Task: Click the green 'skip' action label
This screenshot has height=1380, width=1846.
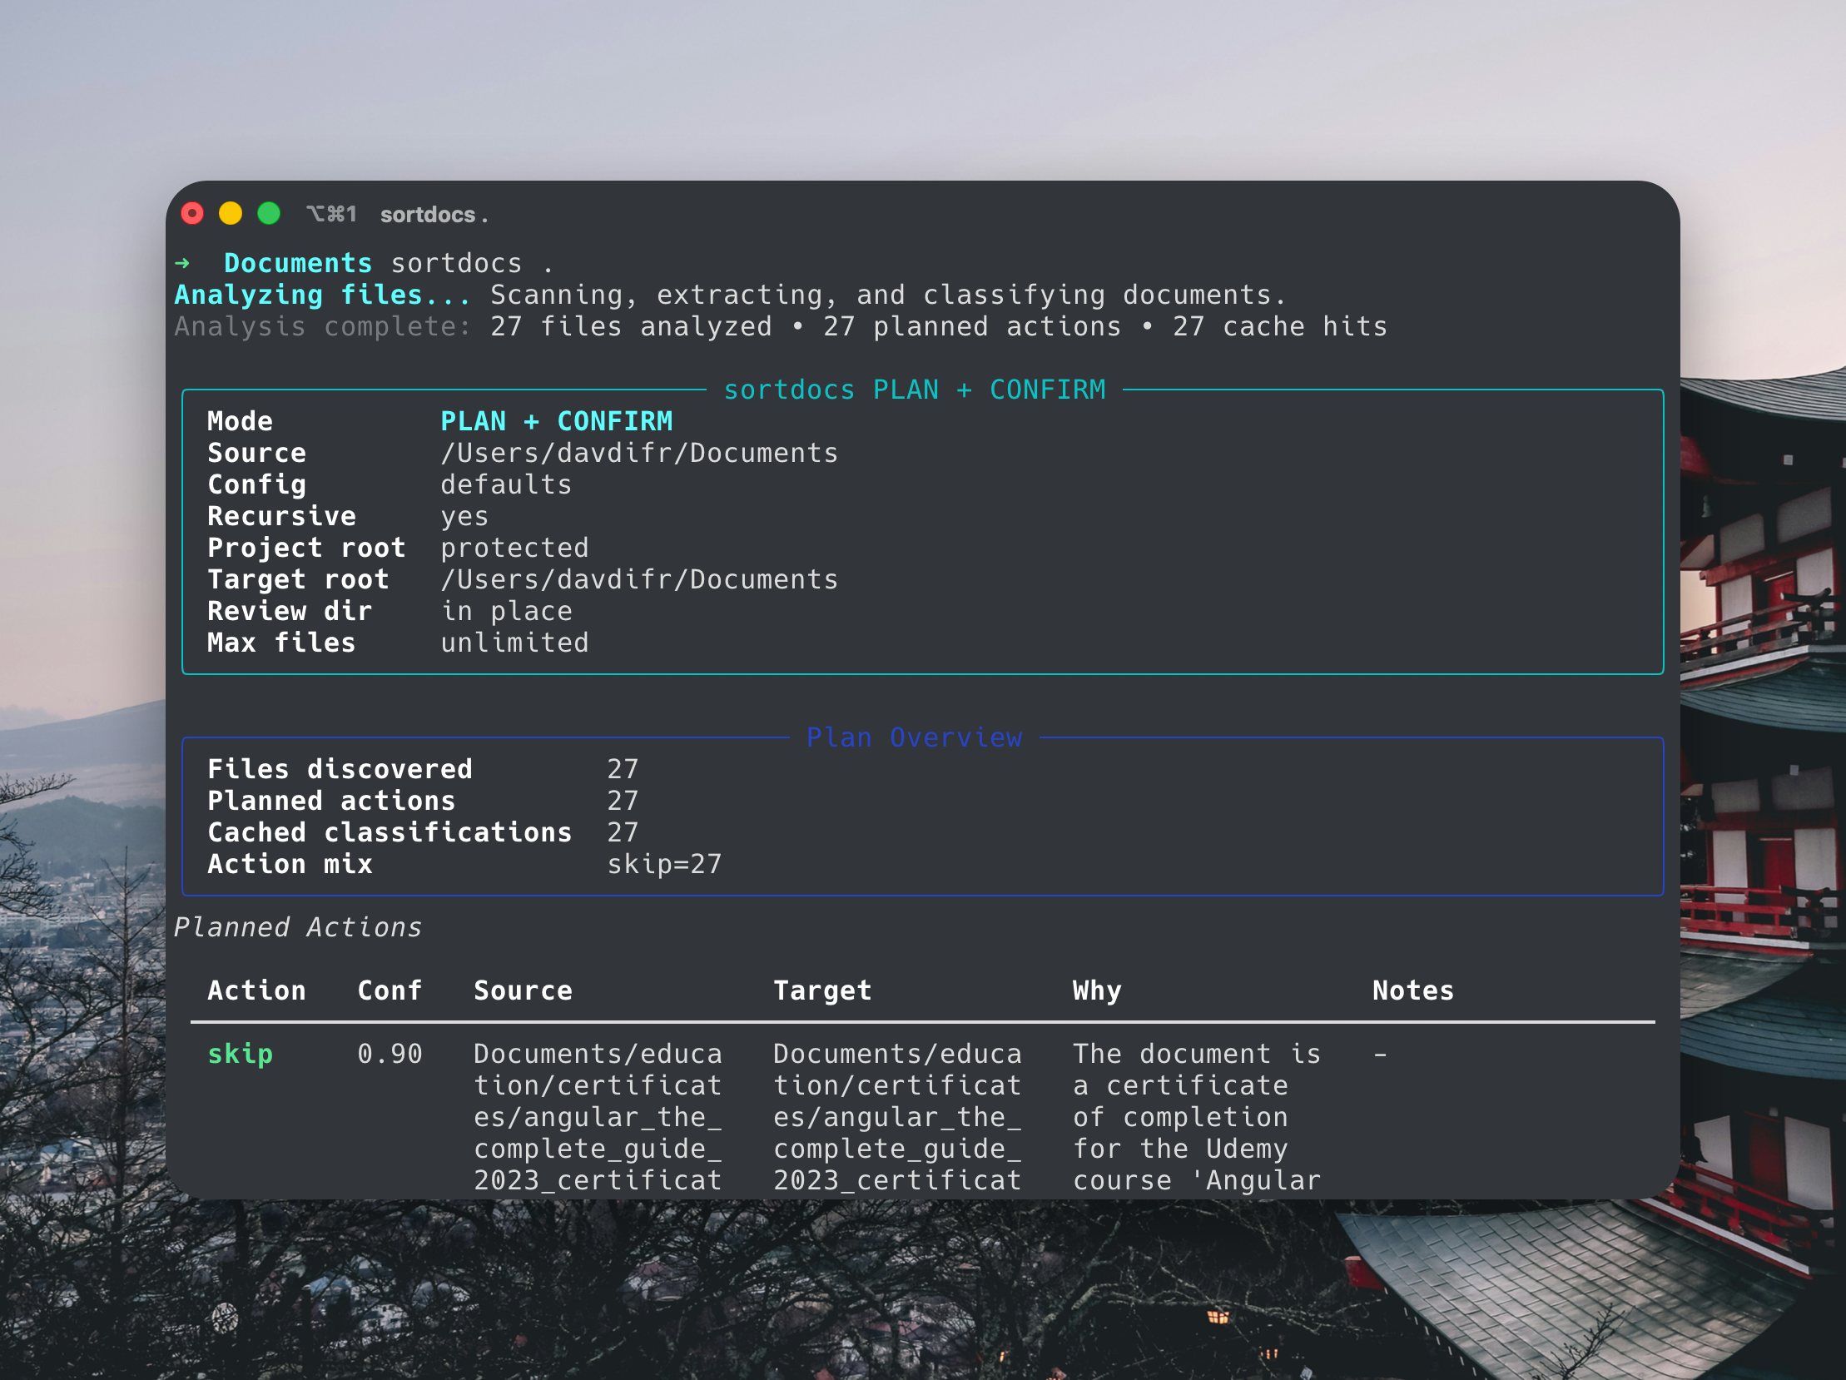Action: tap(240, 1054)
